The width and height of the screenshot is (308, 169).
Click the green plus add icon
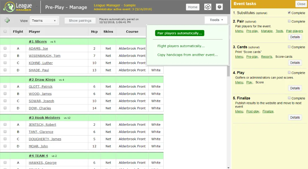point(7,20)
